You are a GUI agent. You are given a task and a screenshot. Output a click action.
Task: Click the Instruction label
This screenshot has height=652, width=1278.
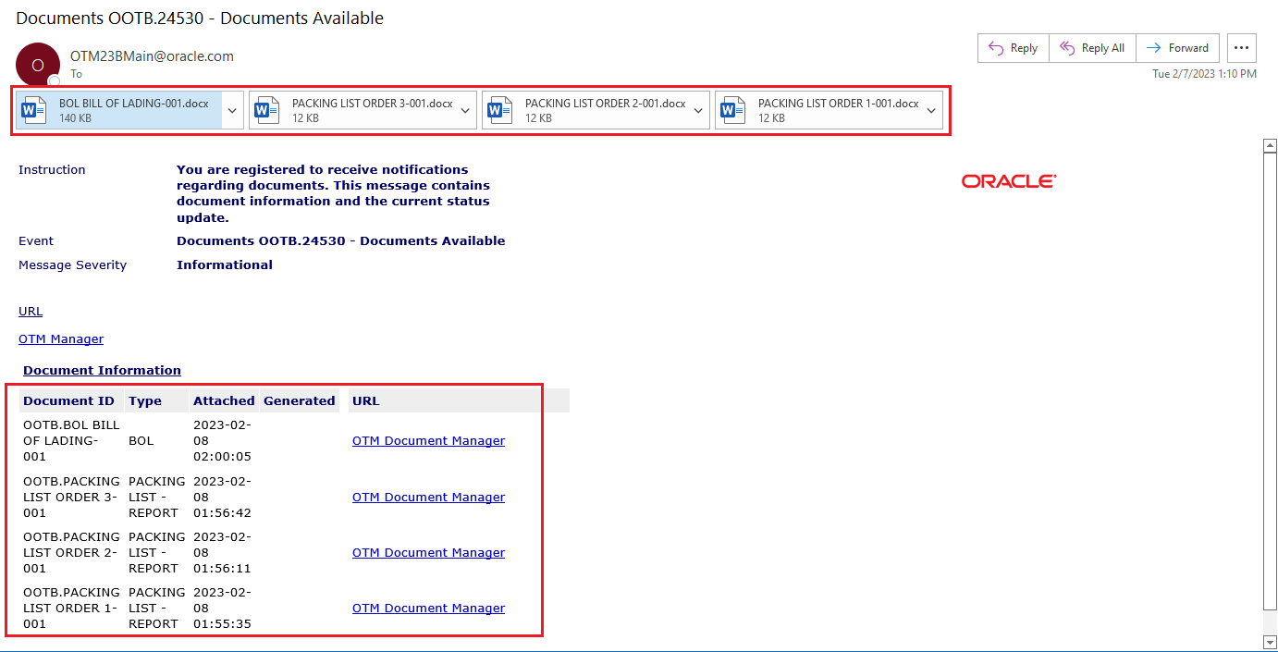[x=52, y=170]
